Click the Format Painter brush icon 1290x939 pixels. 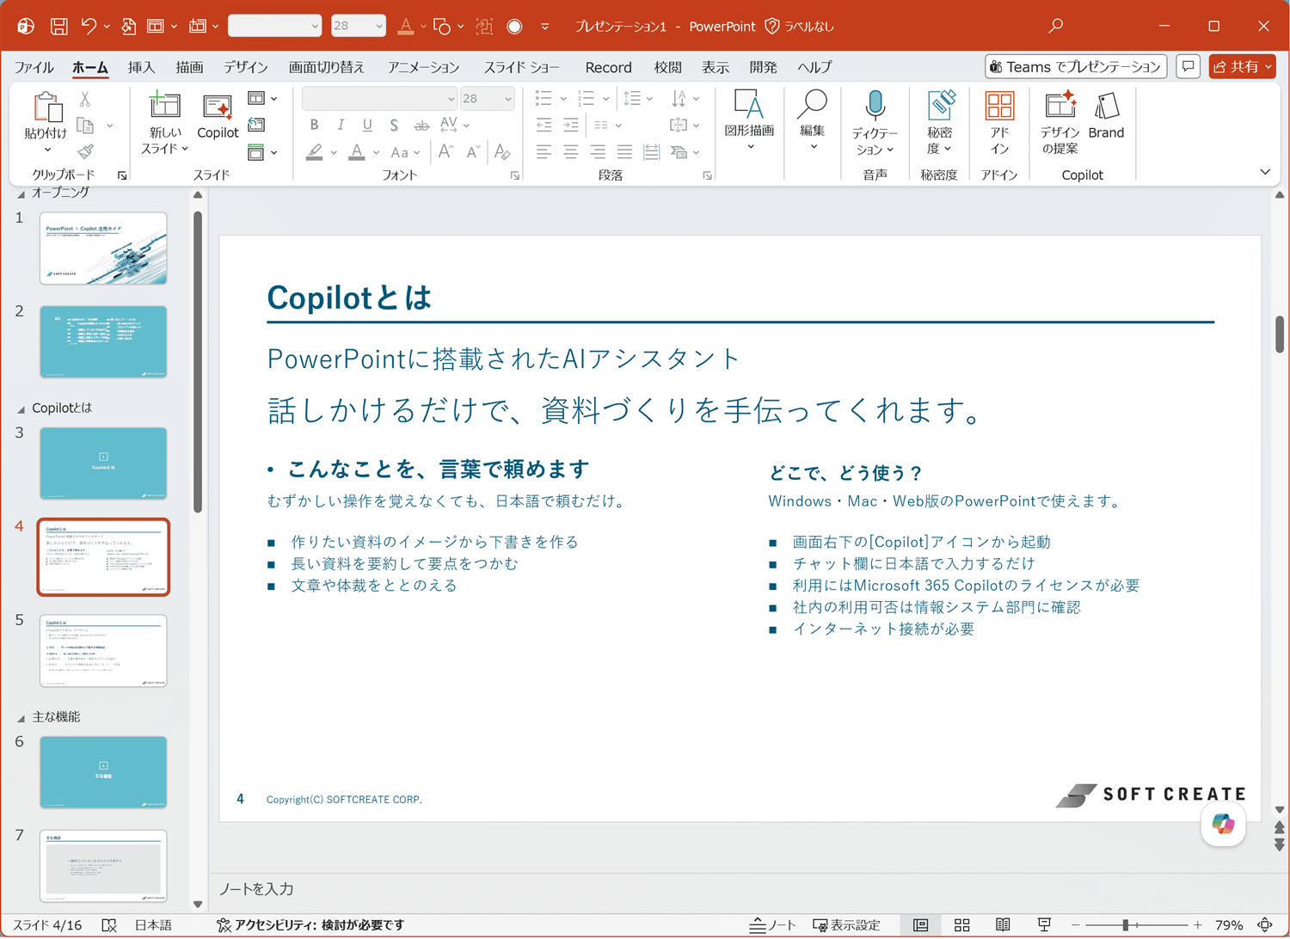point(85,152)
